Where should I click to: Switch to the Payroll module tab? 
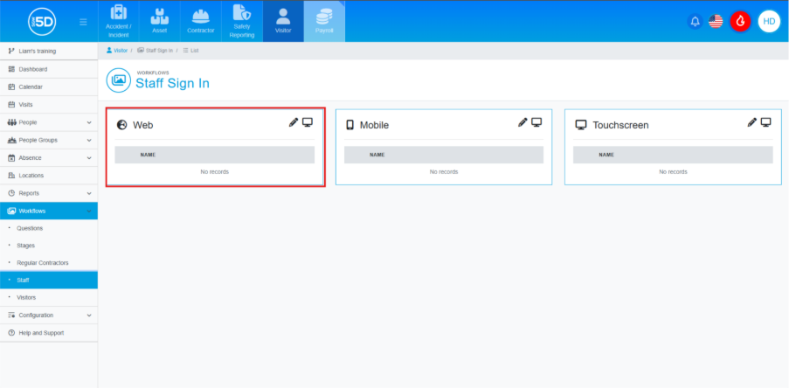(x=324, y=21)
